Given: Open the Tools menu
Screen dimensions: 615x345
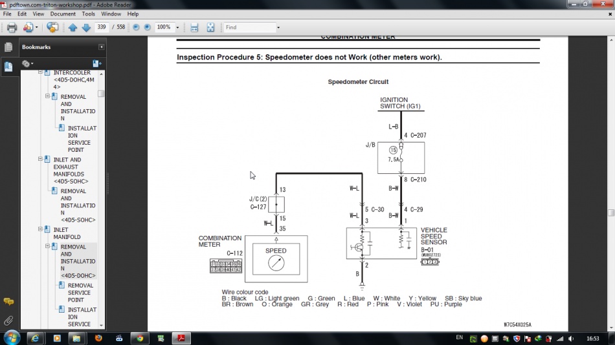Looking at the screenshot, I should (88, 14).
